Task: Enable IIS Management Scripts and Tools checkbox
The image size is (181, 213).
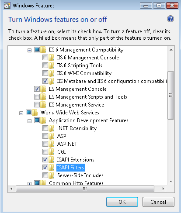Action: [37, 97]
